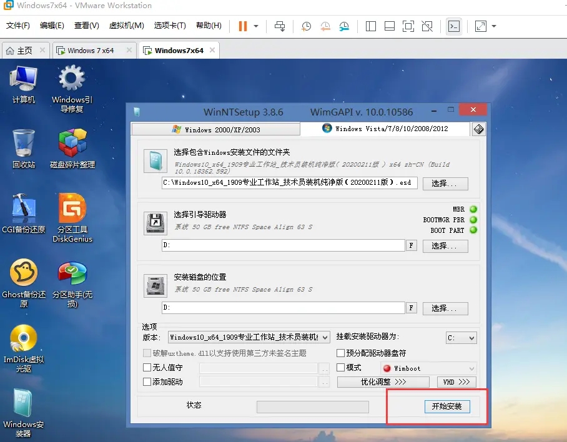Viewport: 567px width, 442px height.
Task: Click MBR green status indicator
Action: [473, 209]
